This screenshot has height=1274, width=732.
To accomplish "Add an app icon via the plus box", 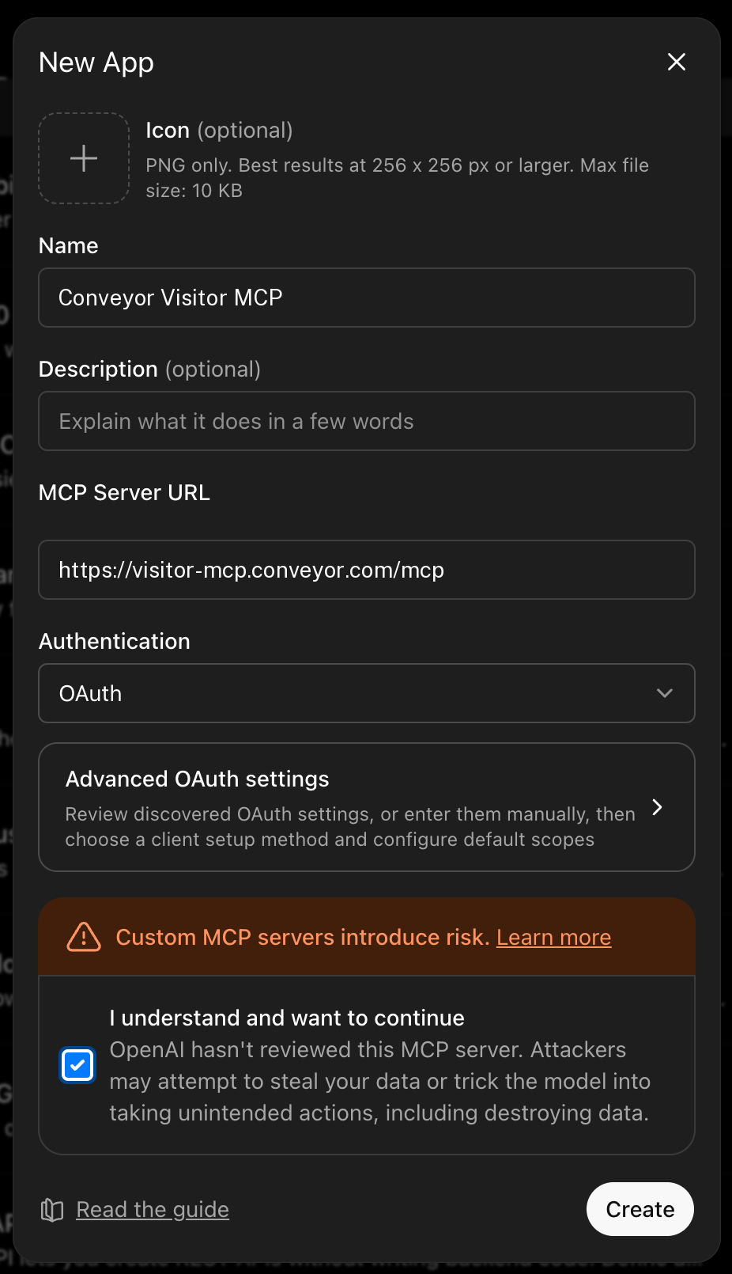I will point(84,158).
